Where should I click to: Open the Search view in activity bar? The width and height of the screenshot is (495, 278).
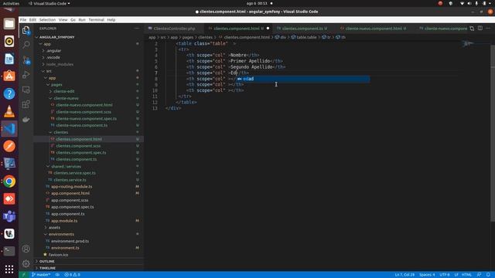[26, 45]
